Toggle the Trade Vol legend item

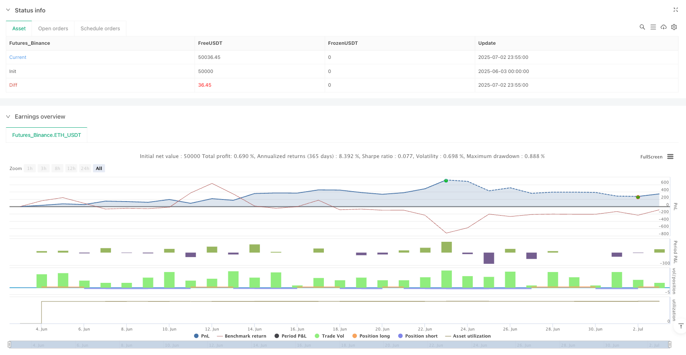pyautogui.click(x=329, y=336)
